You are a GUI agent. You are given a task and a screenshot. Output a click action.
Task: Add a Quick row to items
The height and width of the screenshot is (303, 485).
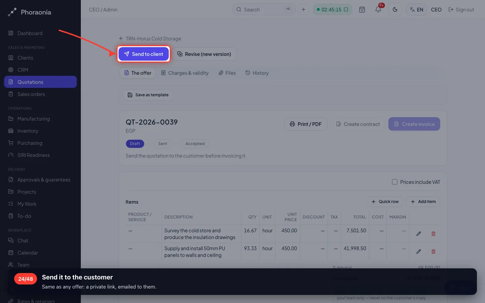385,202
